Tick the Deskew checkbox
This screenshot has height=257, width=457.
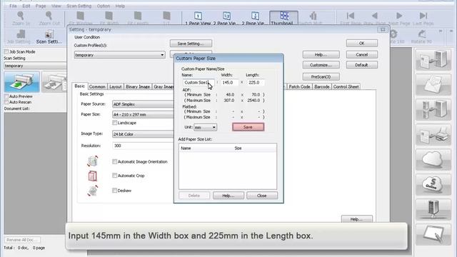coord(114,191)
